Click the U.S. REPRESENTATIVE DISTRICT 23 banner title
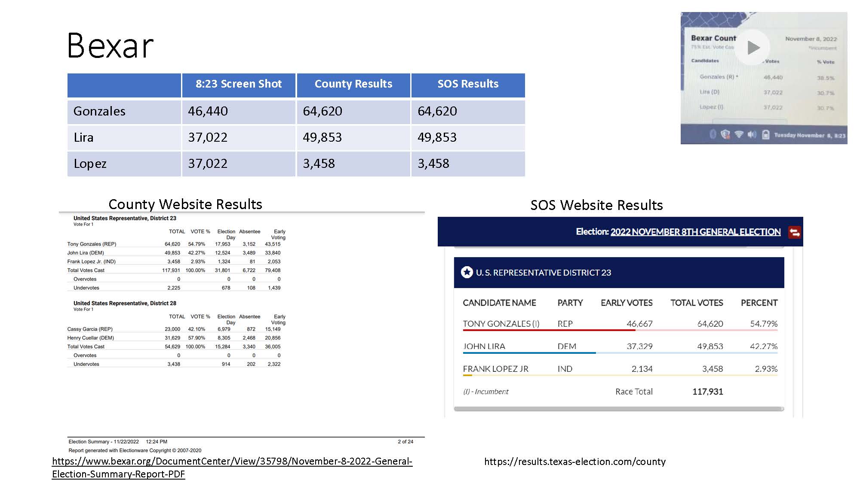Screen dimensions: 860x483 tap(544, 273)
